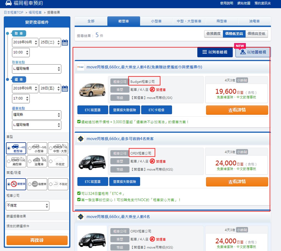Select 廂型車 car type radio
The width and height of the screenshot is (281, 251).
[9, 161]
